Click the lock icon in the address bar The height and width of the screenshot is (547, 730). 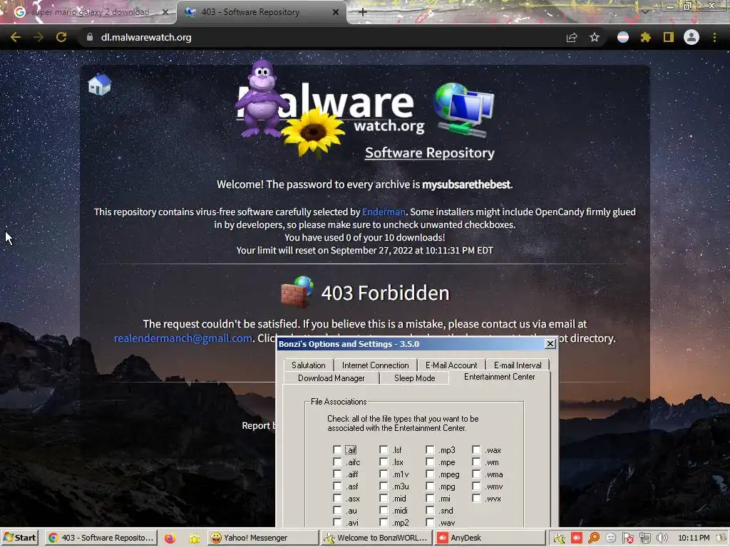[90, 37]
